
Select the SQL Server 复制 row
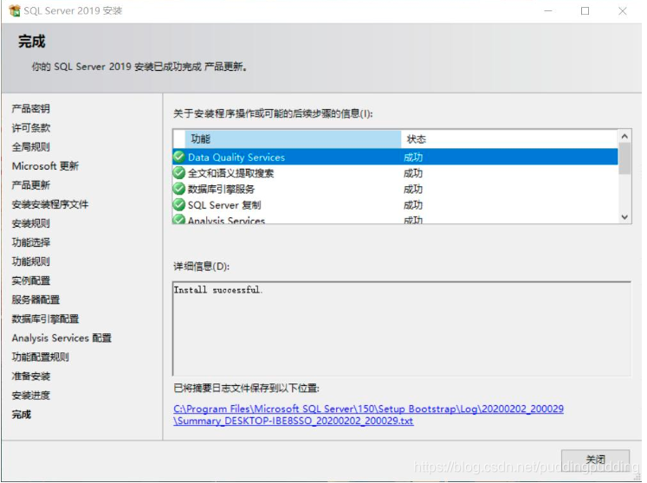point(395,205)
